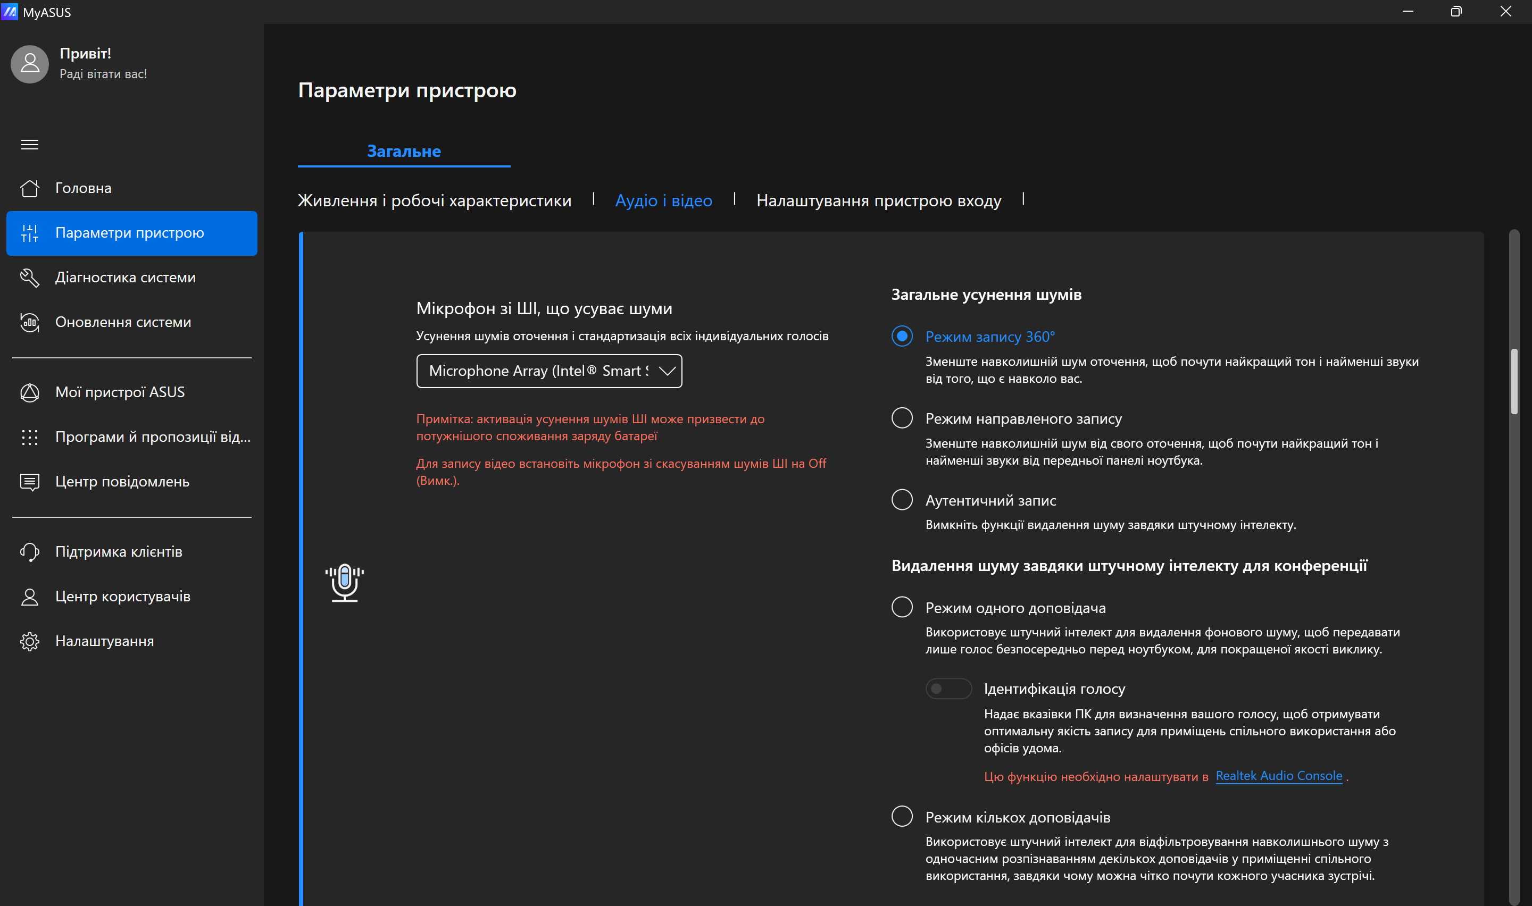This screenshot has height=906, width=1532.
Task: Click the vertical scrollbar thumb
Action: click(x=1514, y=382)
